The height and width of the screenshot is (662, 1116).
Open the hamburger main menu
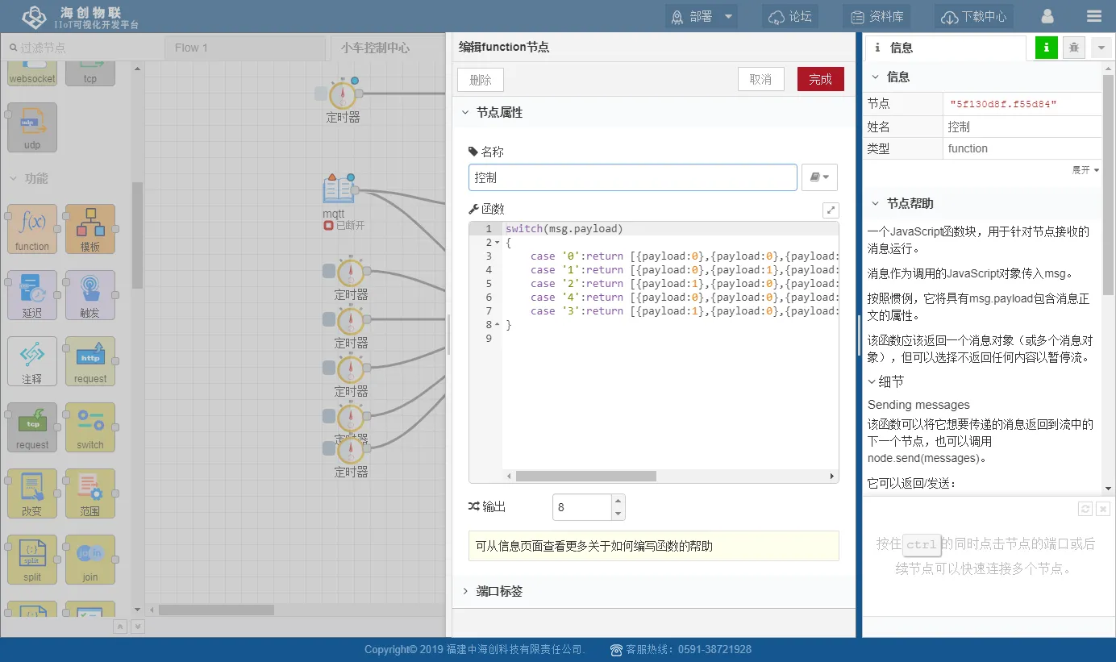1094,16
